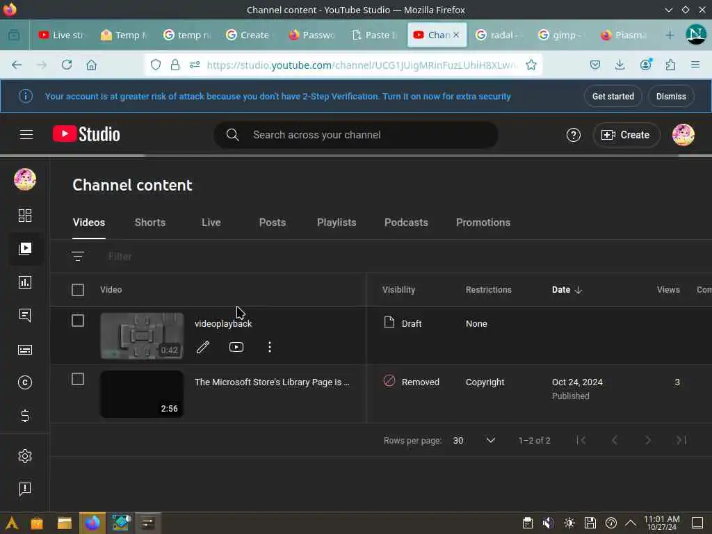Switch to 'Live str' browser tab

[62, 35]
